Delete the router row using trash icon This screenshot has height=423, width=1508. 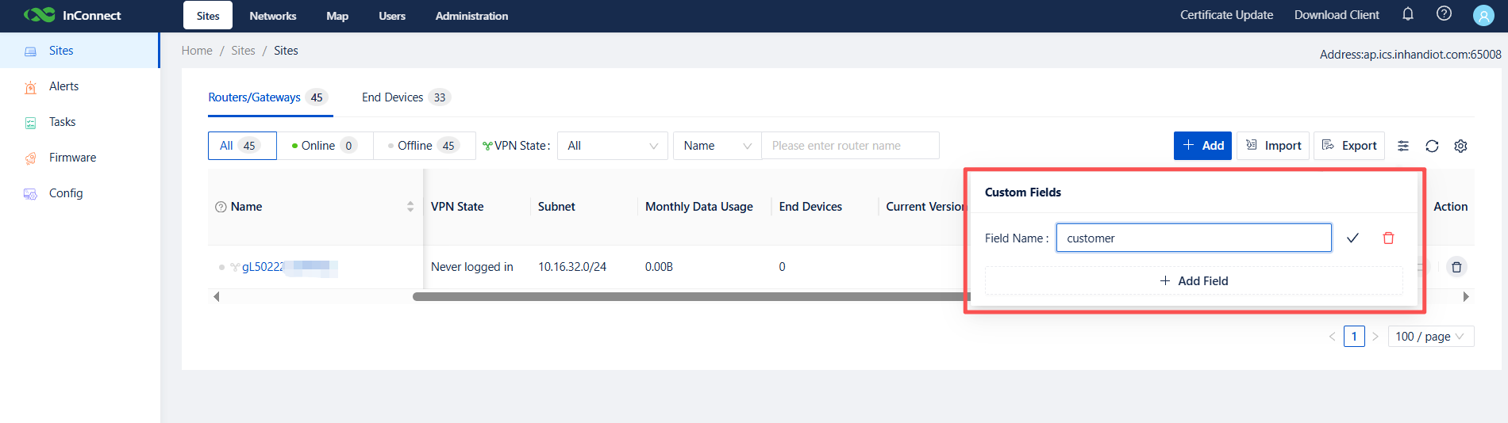coord(1456,267)
